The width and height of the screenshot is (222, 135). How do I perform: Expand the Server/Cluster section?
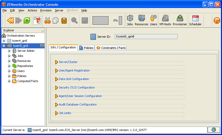57,62
